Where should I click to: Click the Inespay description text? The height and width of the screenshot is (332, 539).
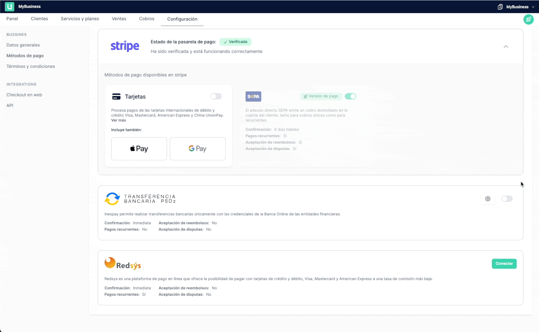[x=222, y=214]
